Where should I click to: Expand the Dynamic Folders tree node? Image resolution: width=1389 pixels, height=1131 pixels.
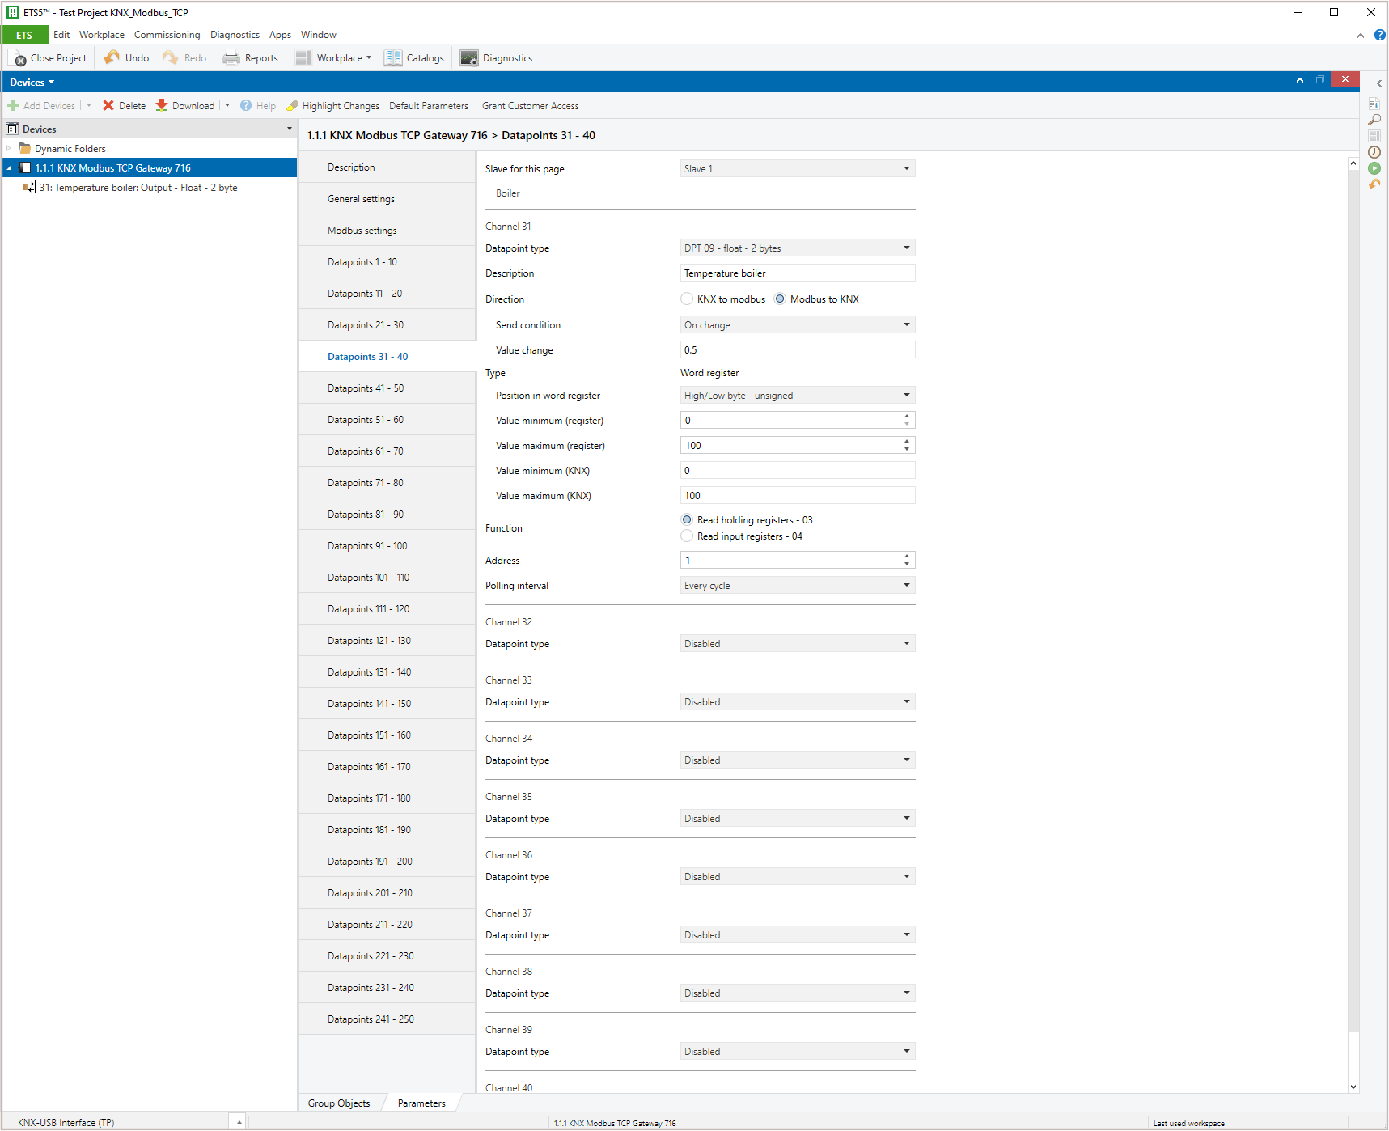click(9, 148)
